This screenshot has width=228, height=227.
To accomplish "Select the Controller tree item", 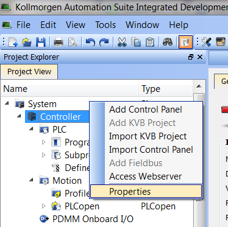I will coord(60,117).
